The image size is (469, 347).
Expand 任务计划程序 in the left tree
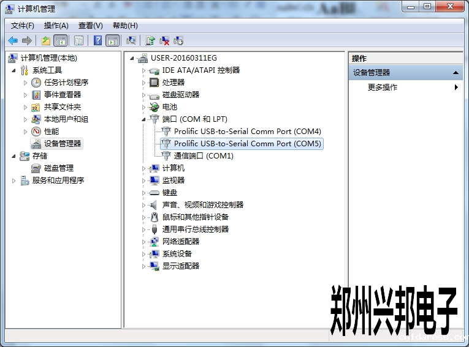click(x=25, y=83)
